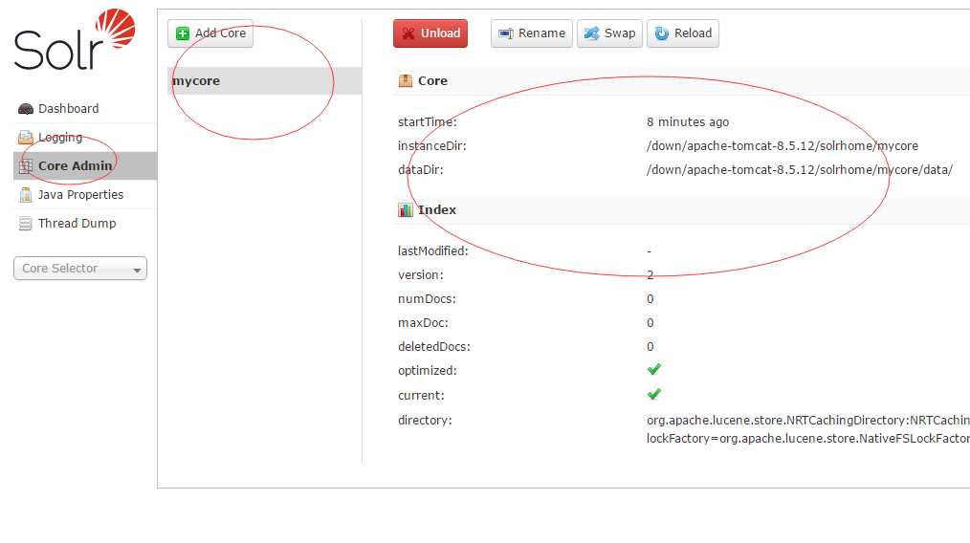Click the Solr logo
970x543 pixels.
point(75,39)
